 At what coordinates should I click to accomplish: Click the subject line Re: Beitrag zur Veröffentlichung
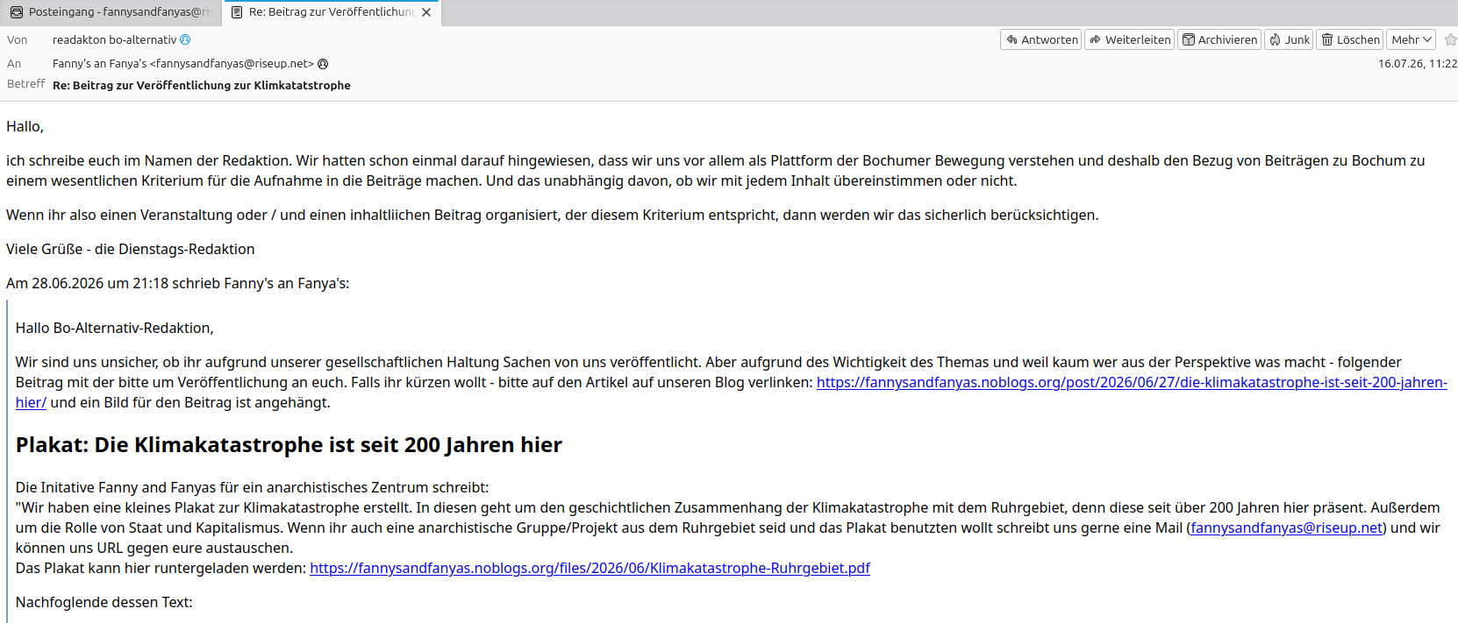(x=202, y=85)
